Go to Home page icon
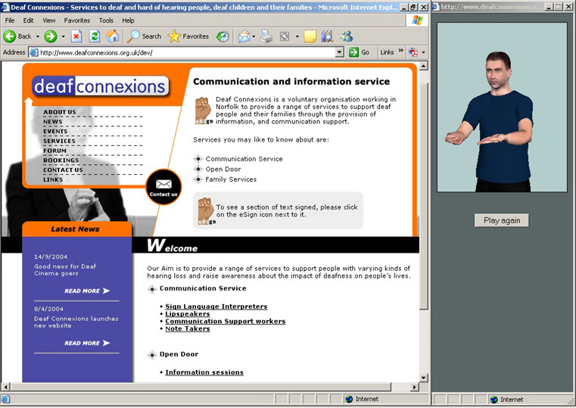Image resolution: width=576 pixels, height=408 pixels. point(113,36)
